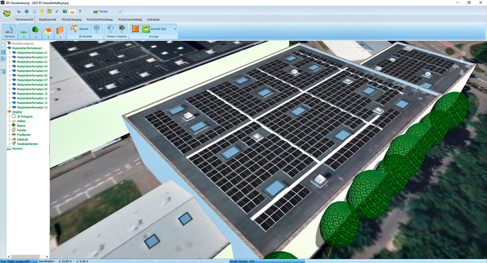Click the grey bucket icon in quick toolbar
Screen dimensions: 487x263
tap(34, 12)
